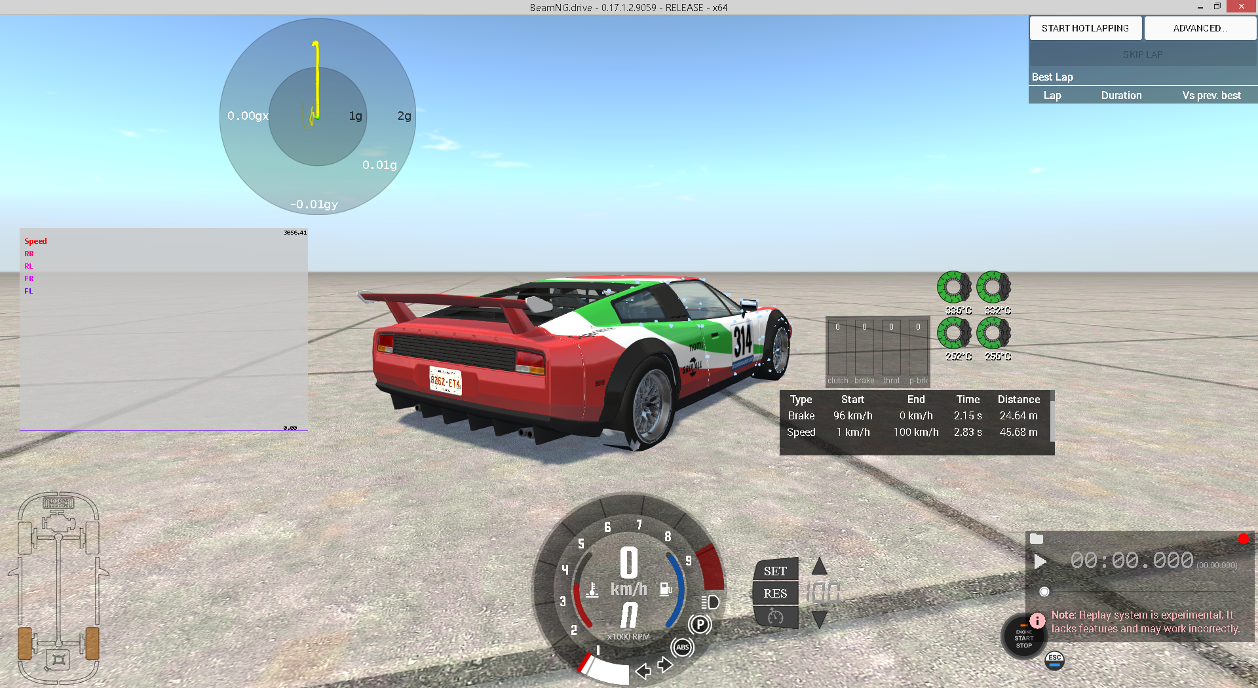This screenshot has height=688, width=1258.
Task: Click the left turn signal arrow
Action: (x=643, y=670)
